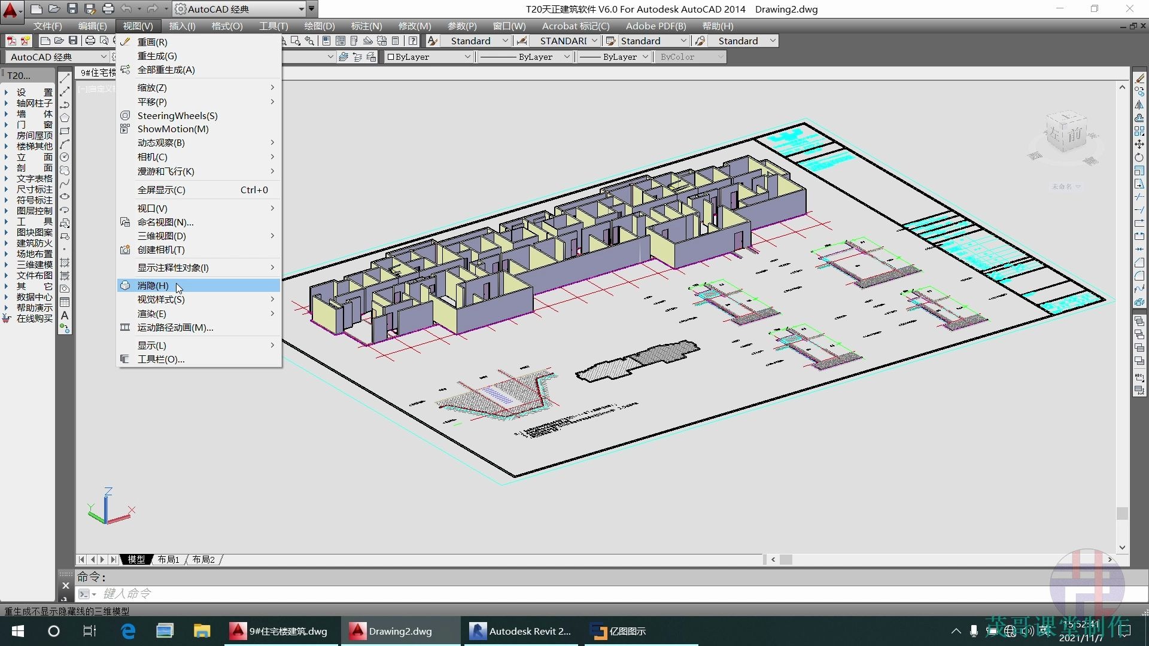Screen dimensions: 1149x646
Task: Choose 消隐(H) from the View menu
Action: tap(153, 285)
